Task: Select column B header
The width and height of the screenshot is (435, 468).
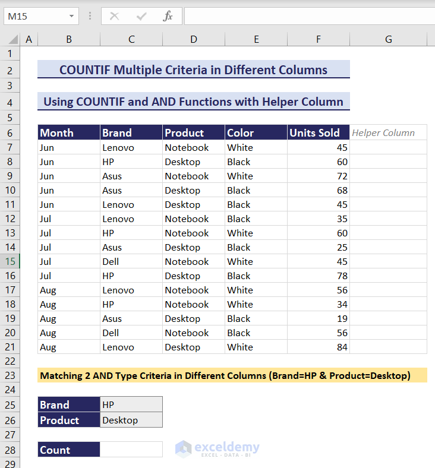Action: (x=69, y=39)
